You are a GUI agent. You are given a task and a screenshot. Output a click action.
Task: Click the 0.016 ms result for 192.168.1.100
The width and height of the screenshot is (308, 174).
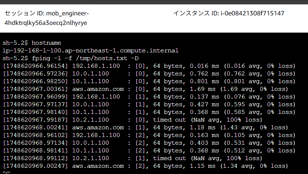coord(204,66)
